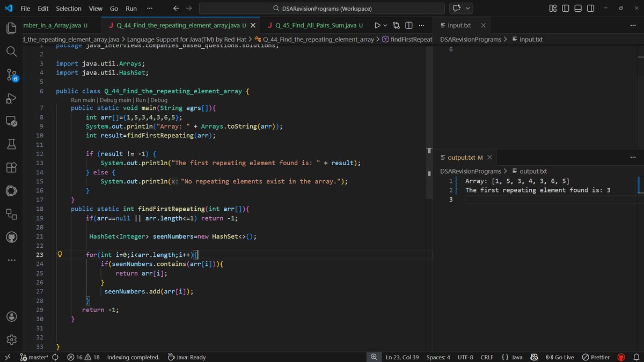644x362 pixels.
Task: Go forward using the right navigation arrow
Action: click(x=189, y=9)
